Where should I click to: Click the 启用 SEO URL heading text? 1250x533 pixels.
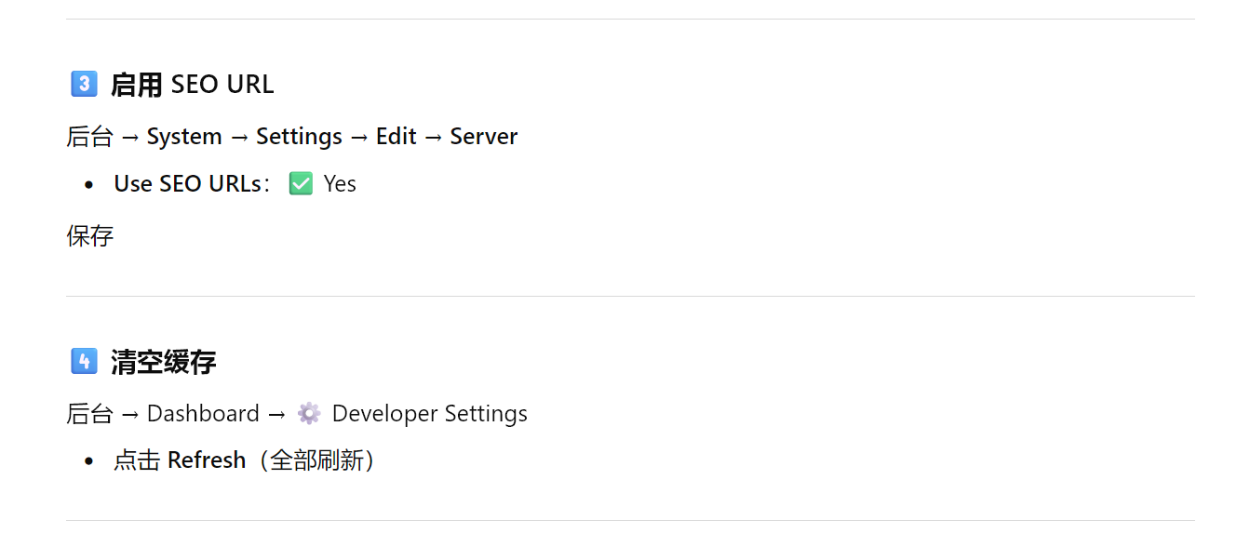pos(192,85)
